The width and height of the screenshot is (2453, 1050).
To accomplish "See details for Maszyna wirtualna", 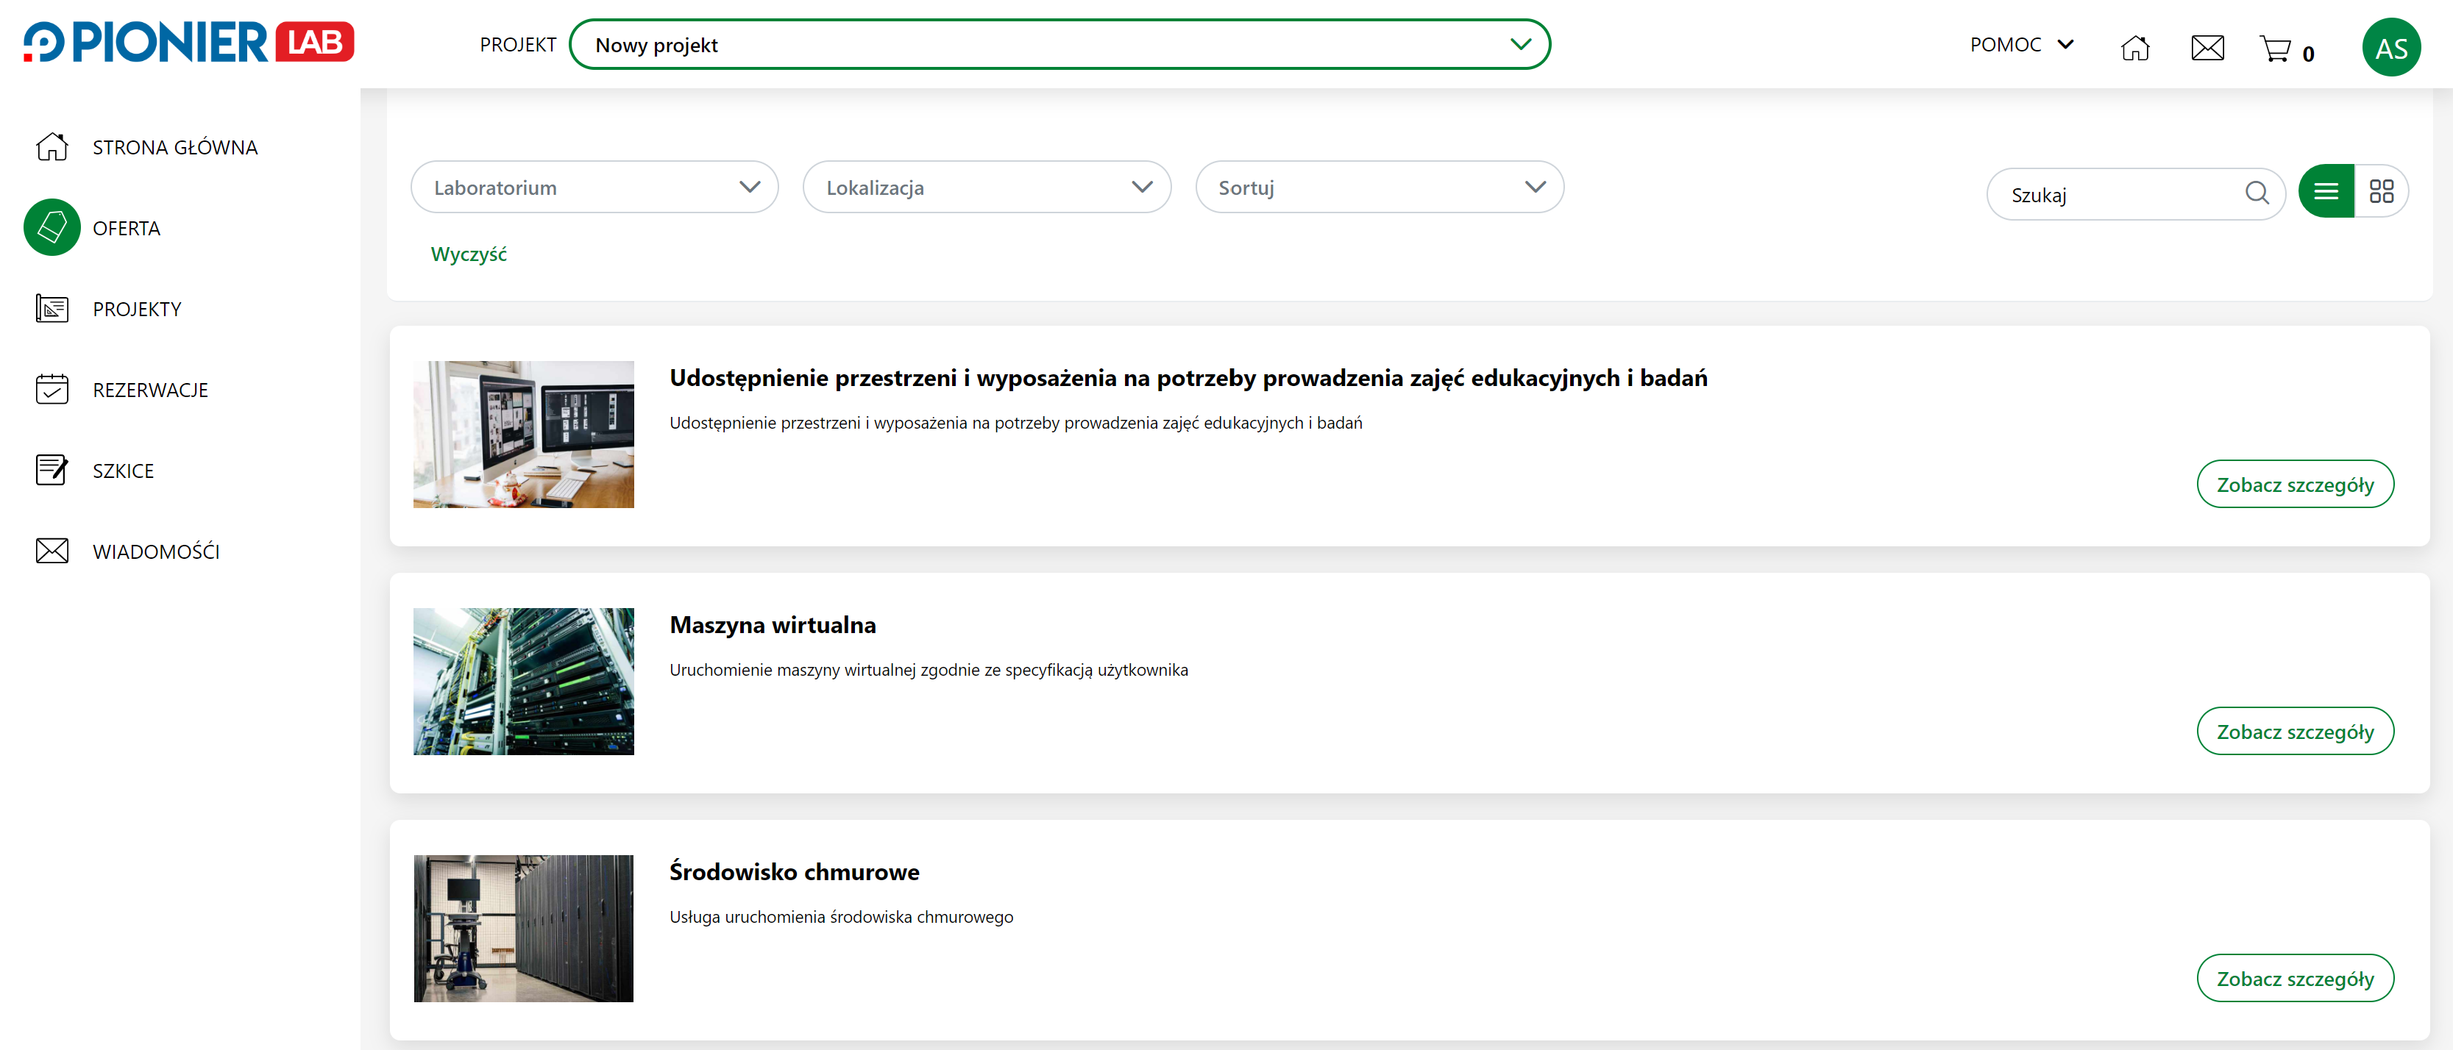I will click(x=2295, y=731).
